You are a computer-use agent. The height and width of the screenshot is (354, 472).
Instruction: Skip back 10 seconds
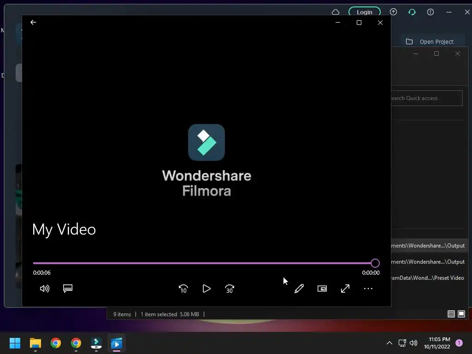(x=183, y=289)
